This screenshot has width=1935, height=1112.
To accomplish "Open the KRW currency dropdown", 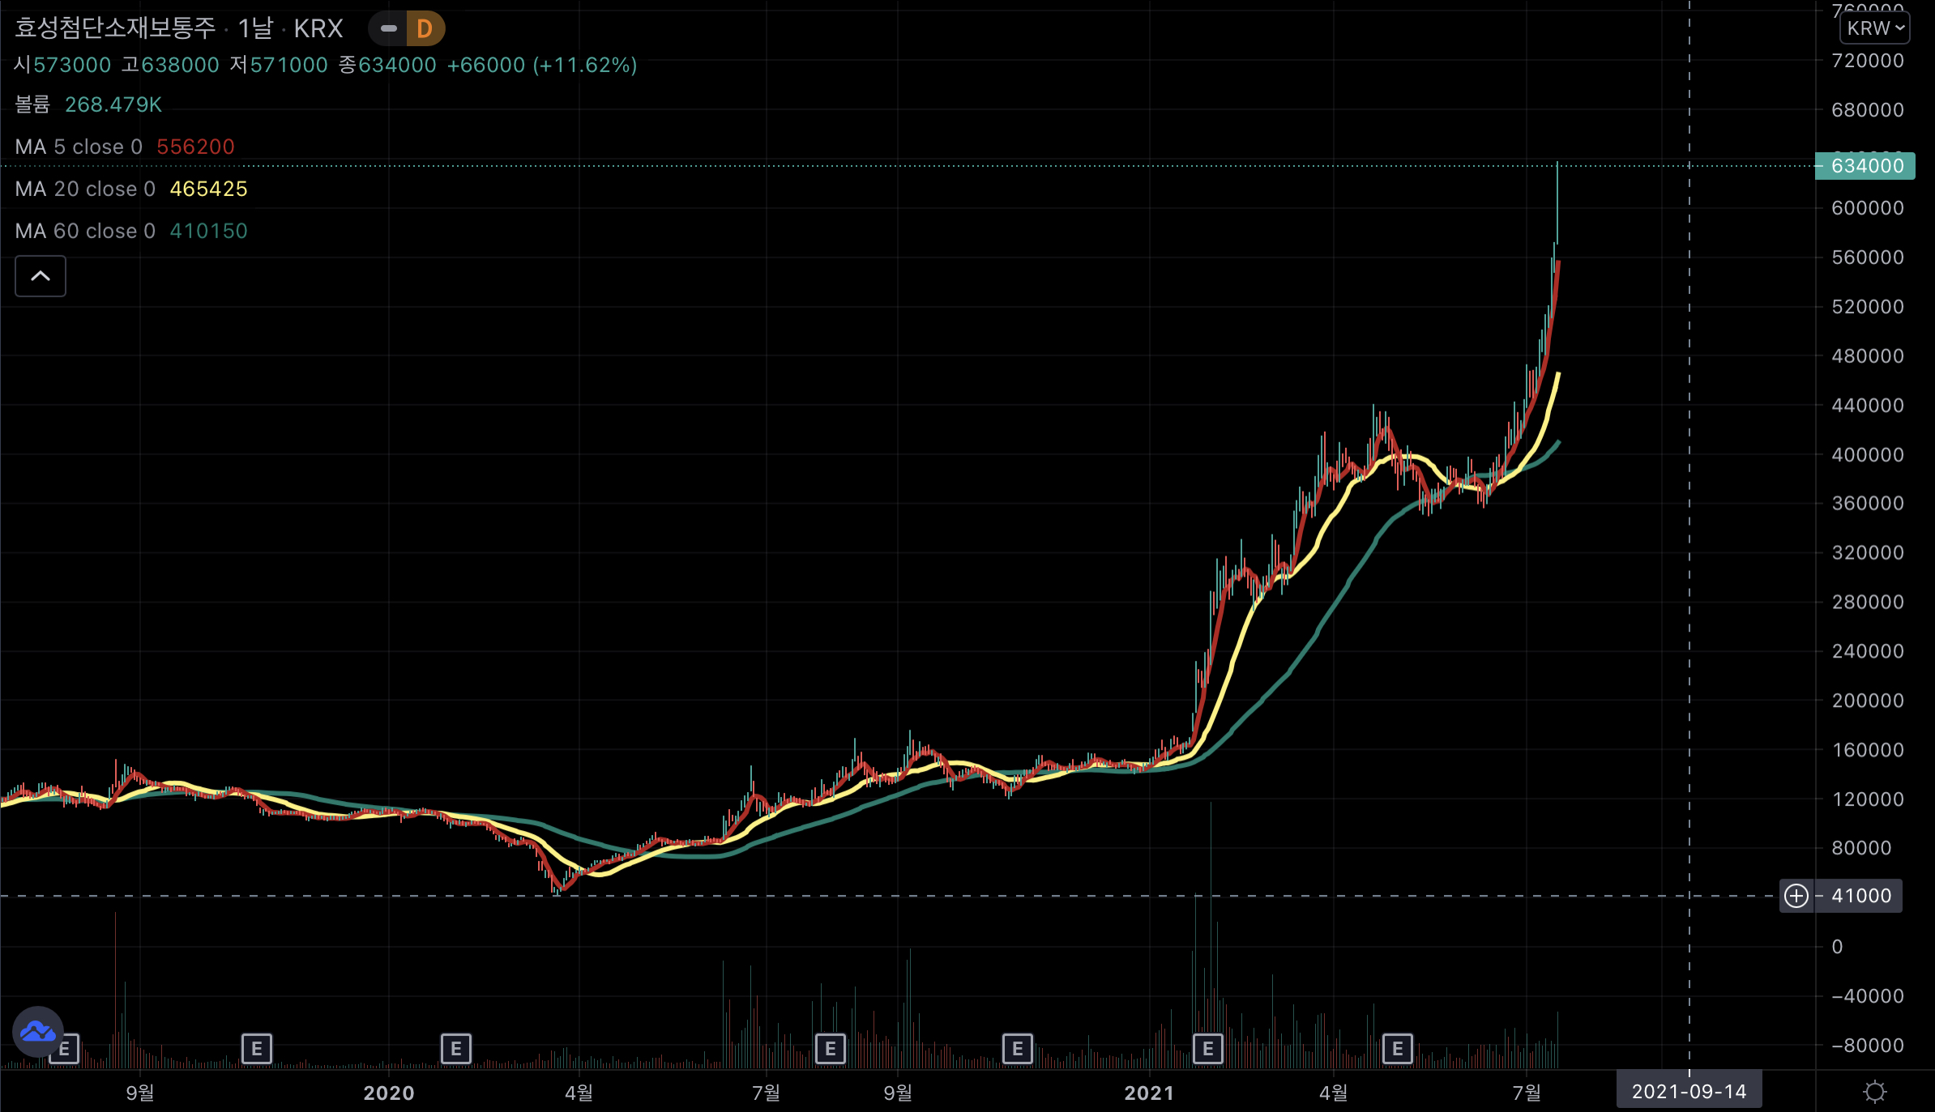I will click(x=1875, y=28).
